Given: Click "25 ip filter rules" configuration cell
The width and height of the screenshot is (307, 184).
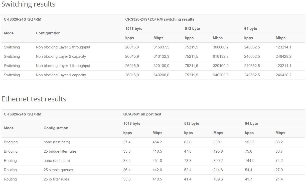Looking at the screenshot, I should point(56,179).
